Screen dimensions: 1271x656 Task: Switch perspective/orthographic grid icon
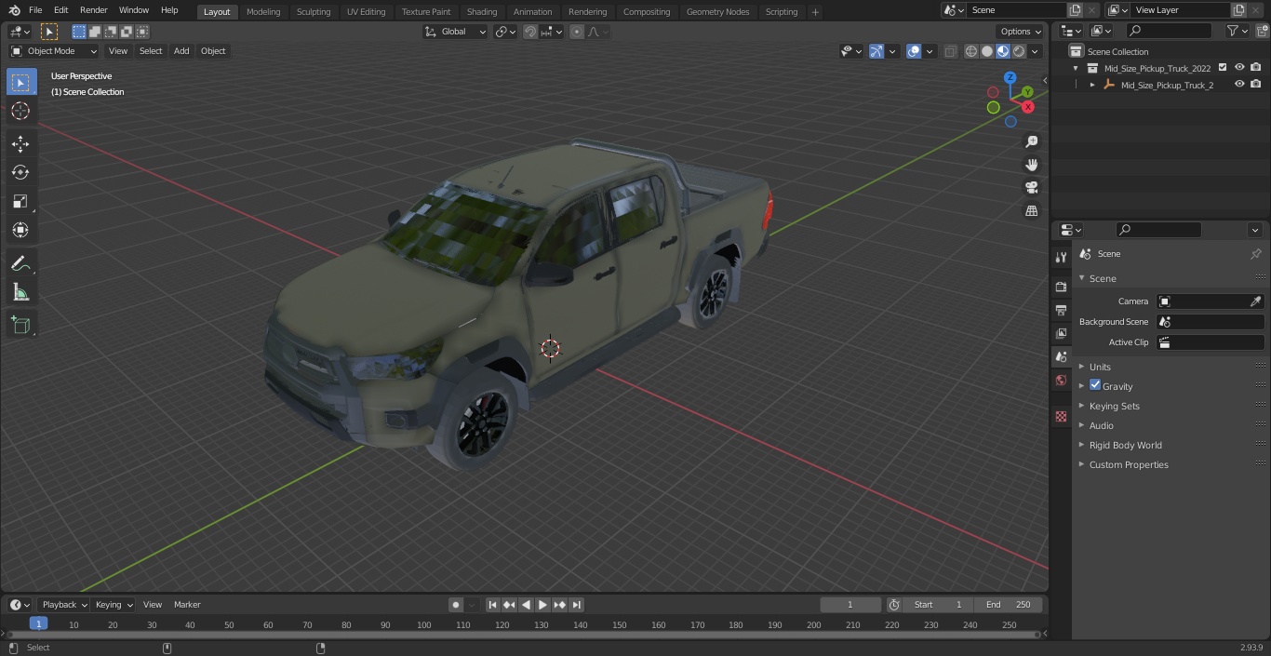click(1031, 211)
